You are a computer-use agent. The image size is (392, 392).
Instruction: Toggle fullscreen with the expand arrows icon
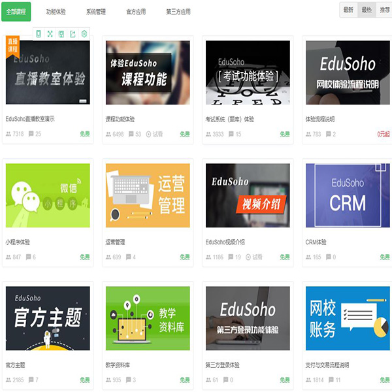pos(50,34)
